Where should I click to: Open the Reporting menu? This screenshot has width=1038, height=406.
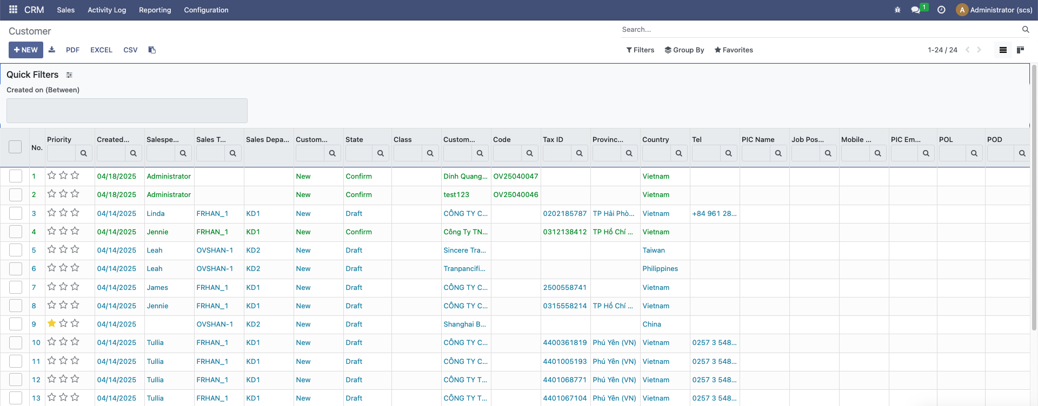[155, 10]
